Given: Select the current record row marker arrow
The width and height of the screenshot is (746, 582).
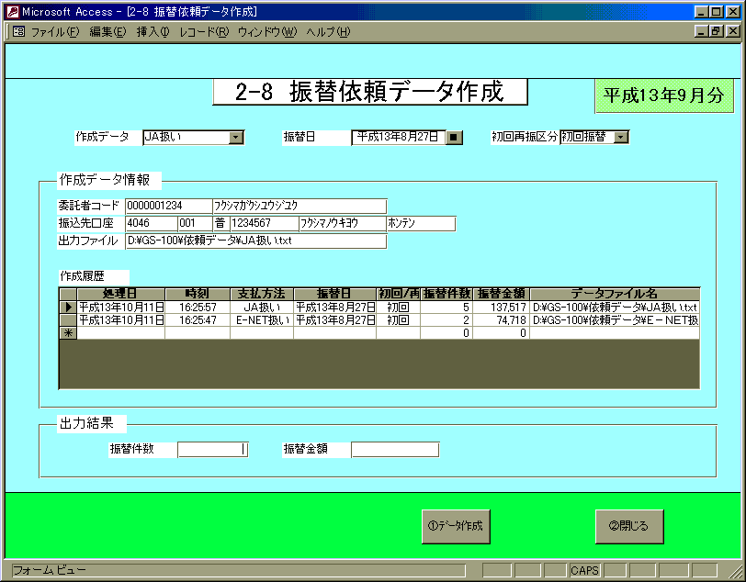Looking at the screenshot, I should 68,308.
